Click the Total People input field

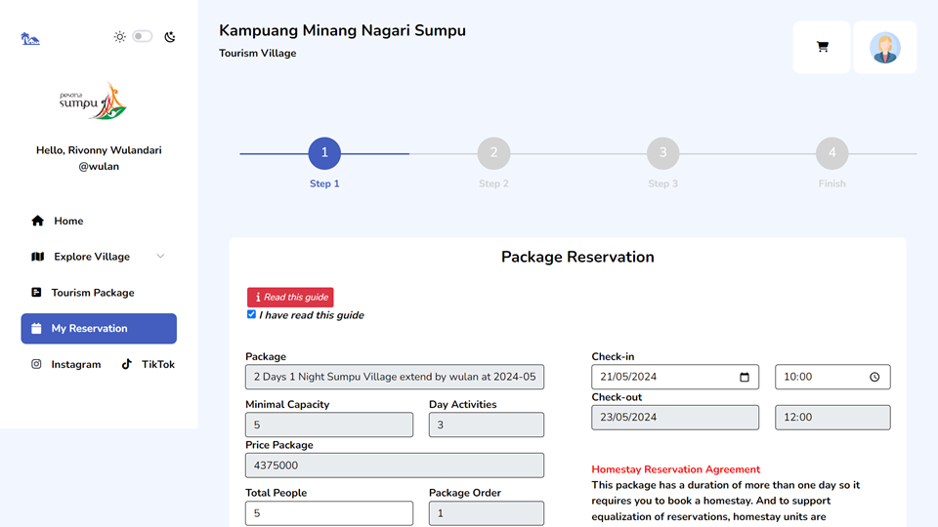click(329, 513)
